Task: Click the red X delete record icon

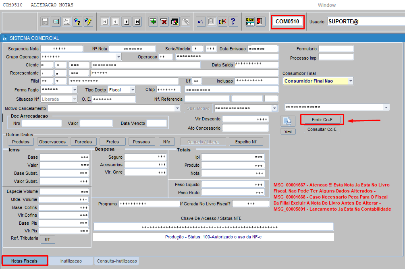Action: 164,22
